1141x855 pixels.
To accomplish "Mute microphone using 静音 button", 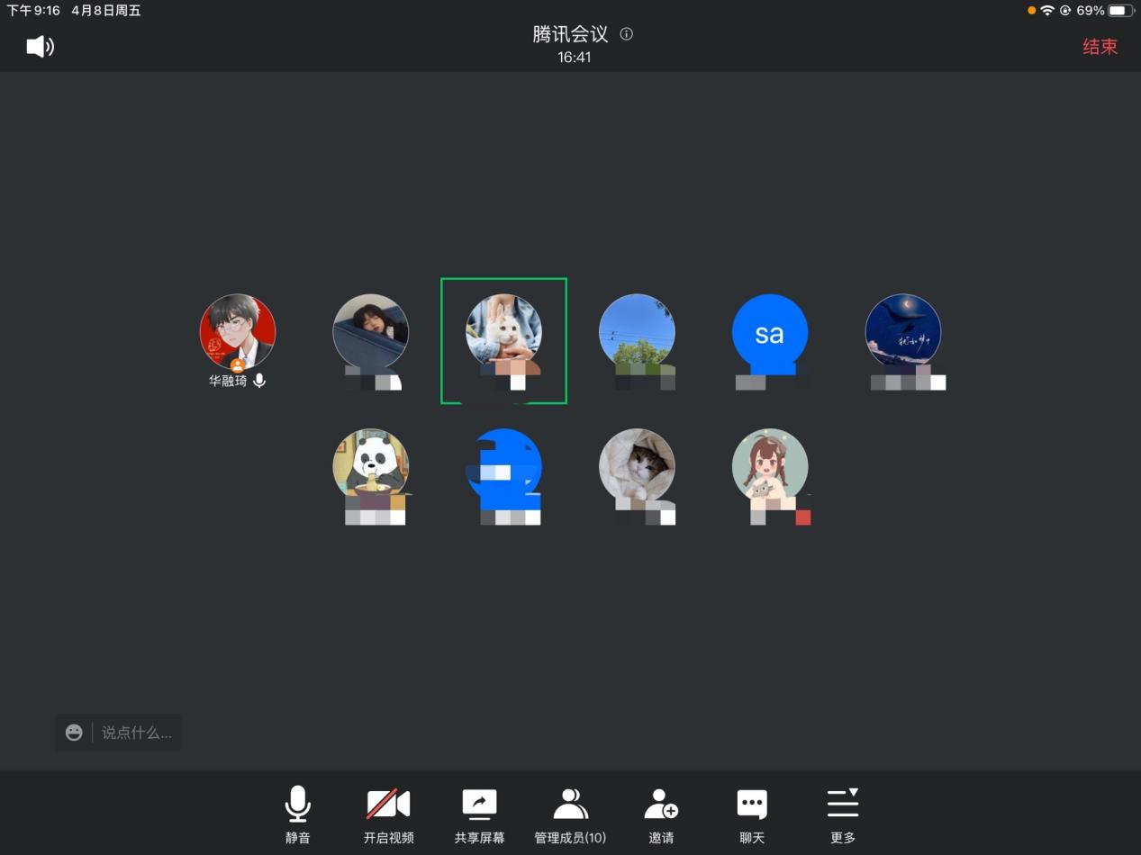I will click(x=298, y=815).
